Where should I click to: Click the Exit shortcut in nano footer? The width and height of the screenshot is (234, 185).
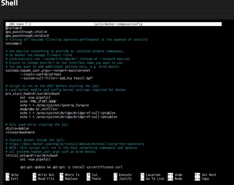(14, 179)
